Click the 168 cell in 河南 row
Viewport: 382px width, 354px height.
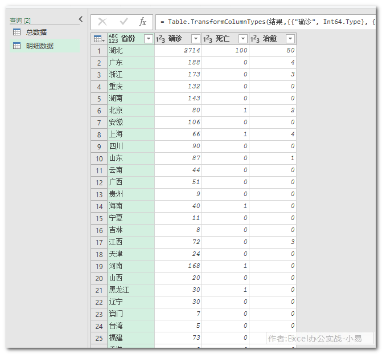pyautogui.click(x=178, y=266)
